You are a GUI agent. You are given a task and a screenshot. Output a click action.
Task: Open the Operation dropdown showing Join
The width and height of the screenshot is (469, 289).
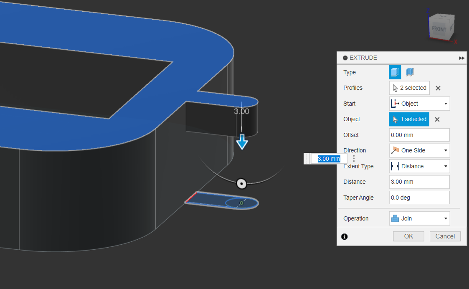419,218
